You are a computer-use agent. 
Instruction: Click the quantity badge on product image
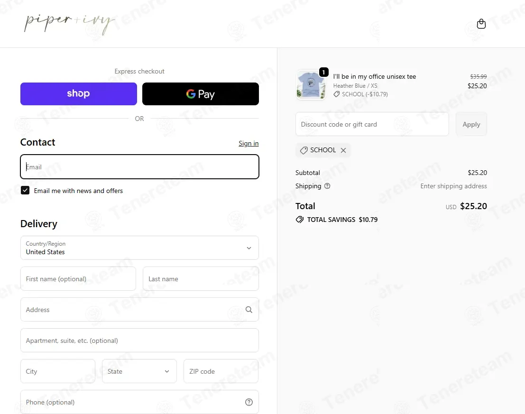(x=323, y=72)
